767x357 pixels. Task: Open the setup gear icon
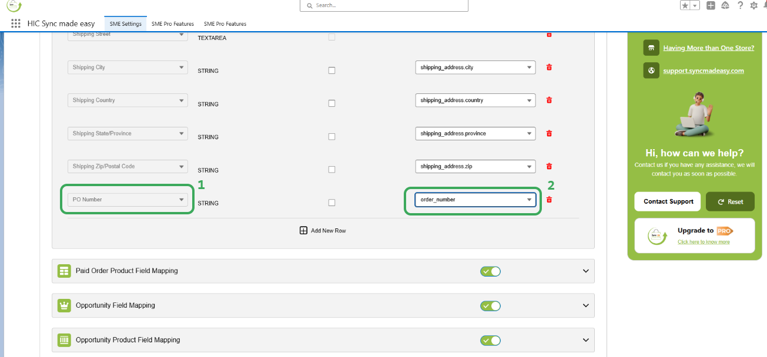click(754, 5)
